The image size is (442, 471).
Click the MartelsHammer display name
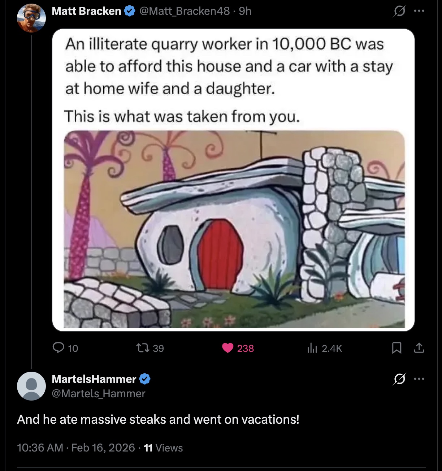94,379
